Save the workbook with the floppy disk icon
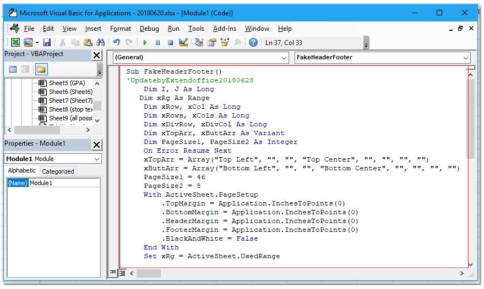Image resolution: width=484 pixels, height=289 pixels. [47, 42]
